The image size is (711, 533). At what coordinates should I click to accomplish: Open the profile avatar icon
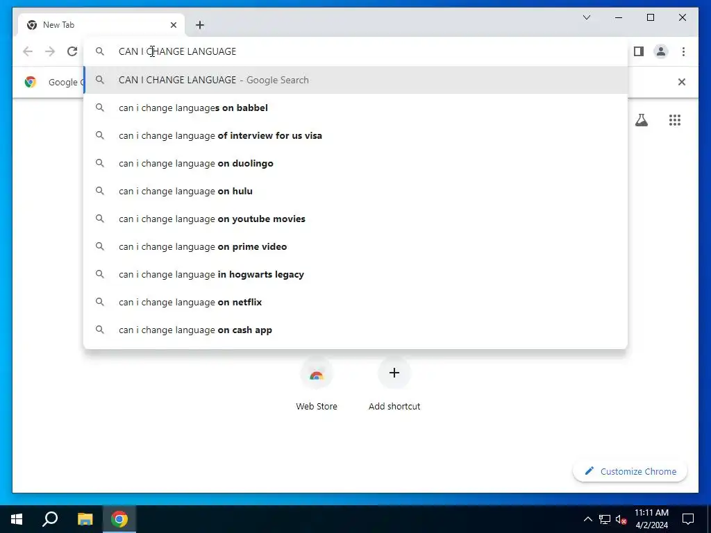click(661, 51)
